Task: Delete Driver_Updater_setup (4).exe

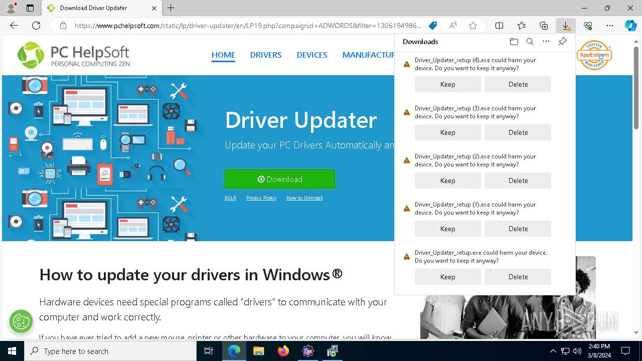Action: 518,84
